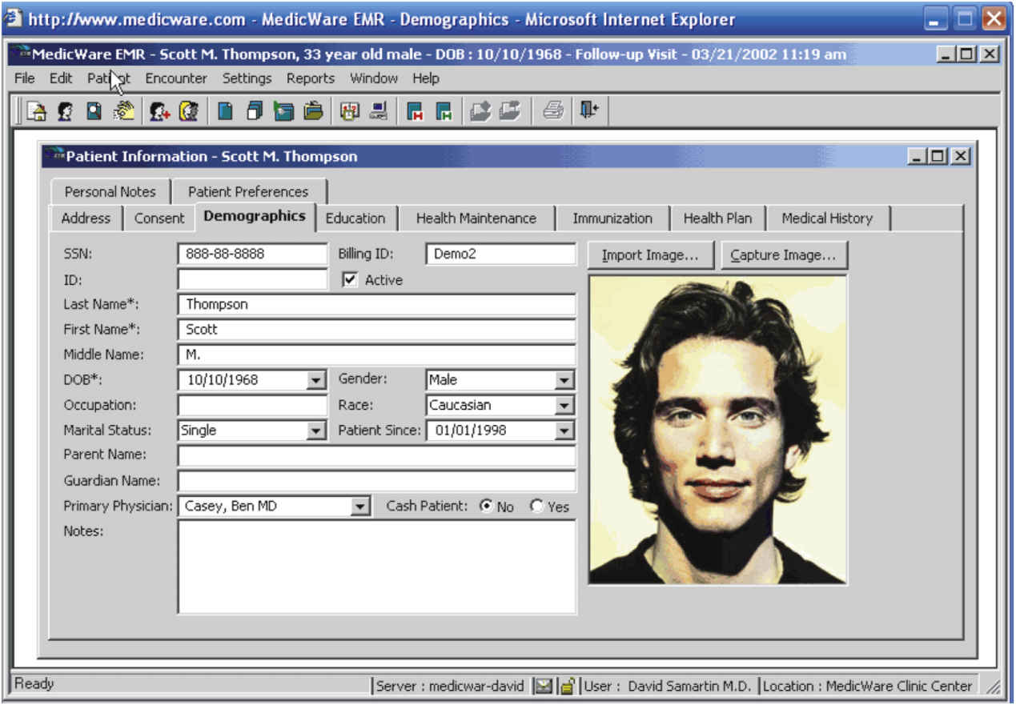
Task: Click the envelope mail icon in status bar
Action: tap(544, 686)
